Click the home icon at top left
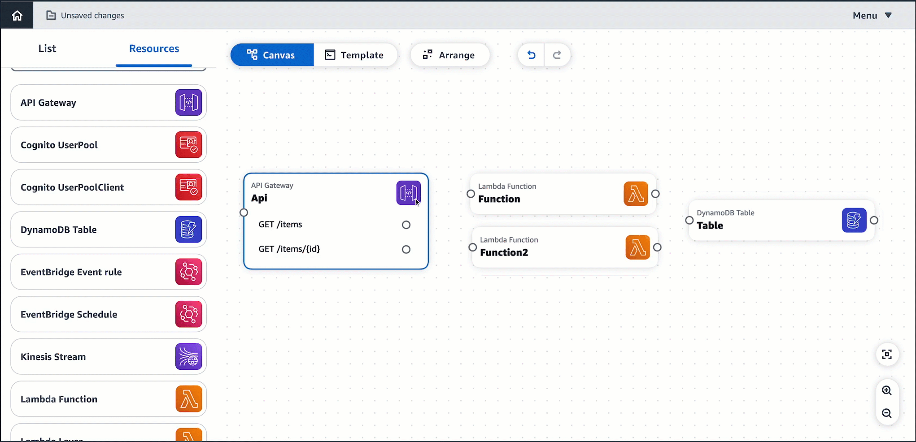 click(17, 15)
